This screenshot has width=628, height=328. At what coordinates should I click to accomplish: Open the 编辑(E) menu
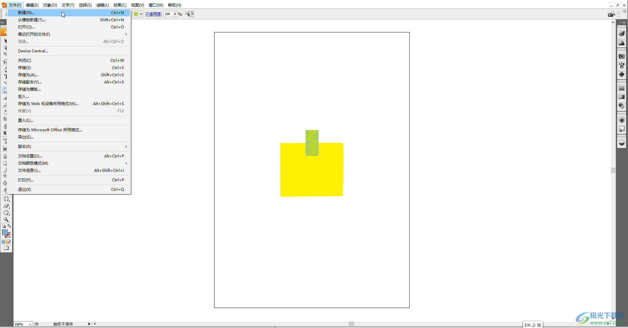[x=32, y=5]
